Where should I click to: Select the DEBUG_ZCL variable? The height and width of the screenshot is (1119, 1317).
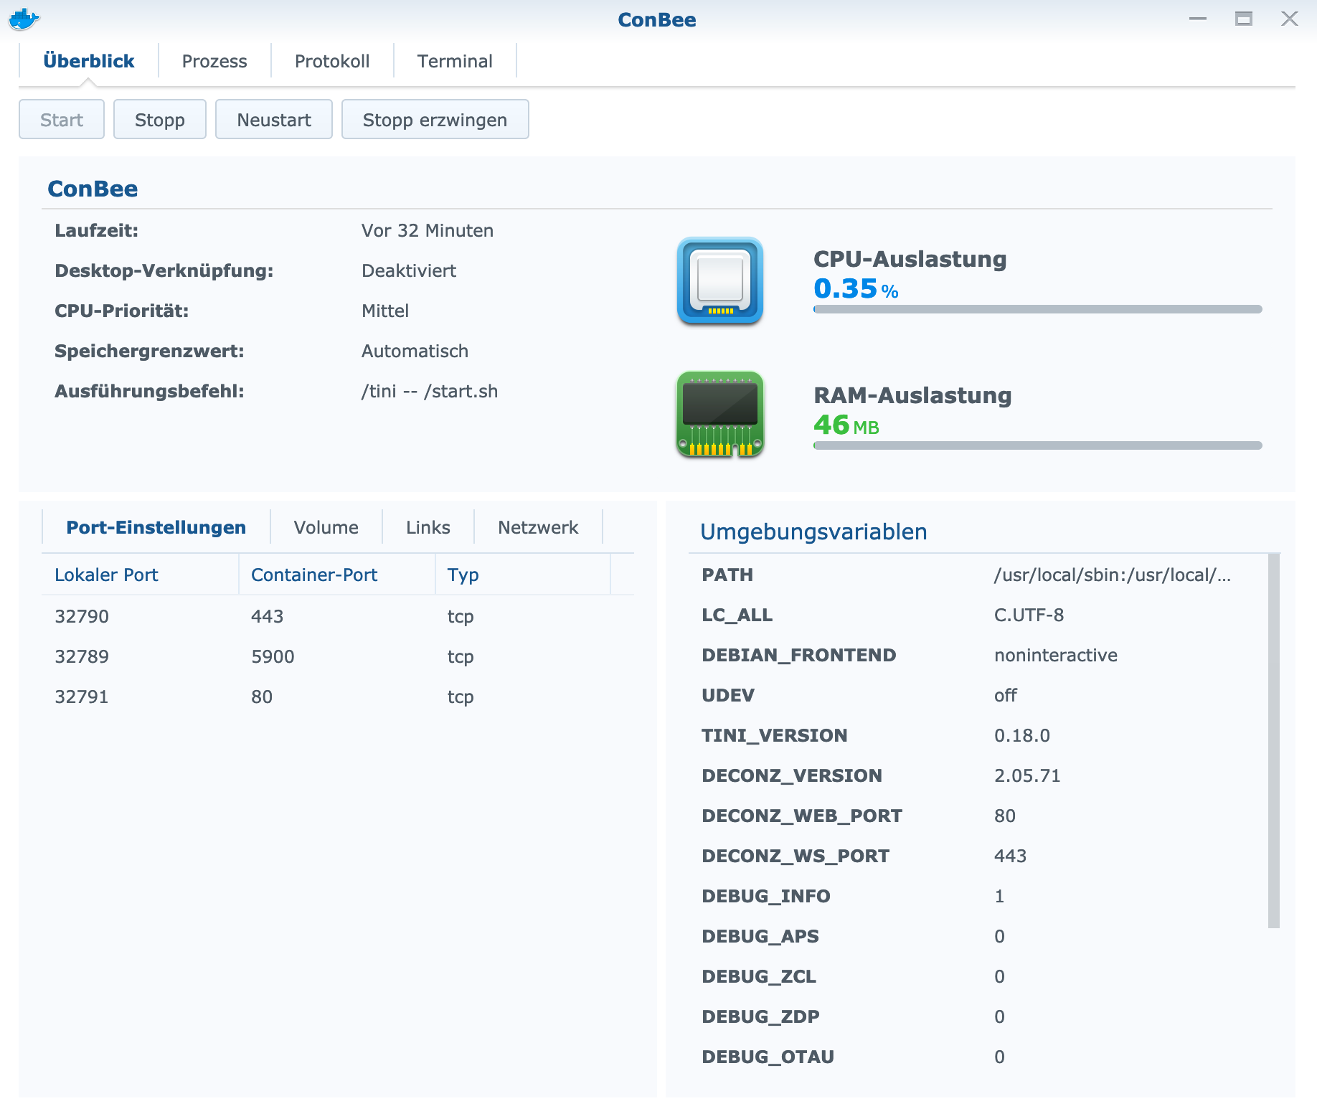[x=978, y=976]
